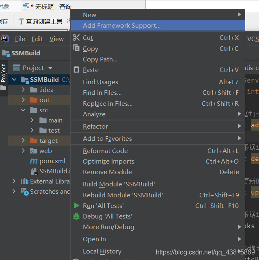Click the query creation tool hammer icon
Screen dimensions: 259x260
click(21, 21)
